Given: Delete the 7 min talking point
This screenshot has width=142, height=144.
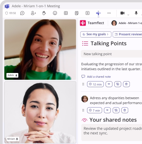Looking at the screenshot, I should point(125,110).
